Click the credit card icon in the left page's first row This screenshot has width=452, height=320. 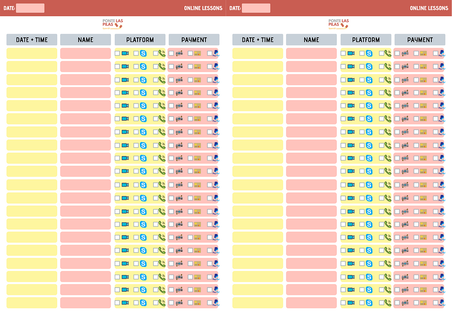click(197, 54)
